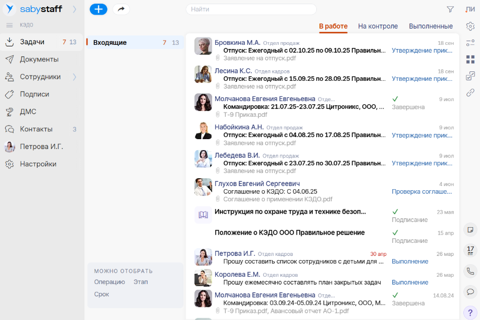Open the chat bubble icon in right panel

click(x=470, y=291)
